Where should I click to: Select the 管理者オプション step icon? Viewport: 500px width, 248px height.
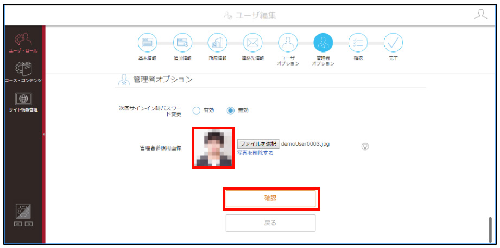click(323, 42)
